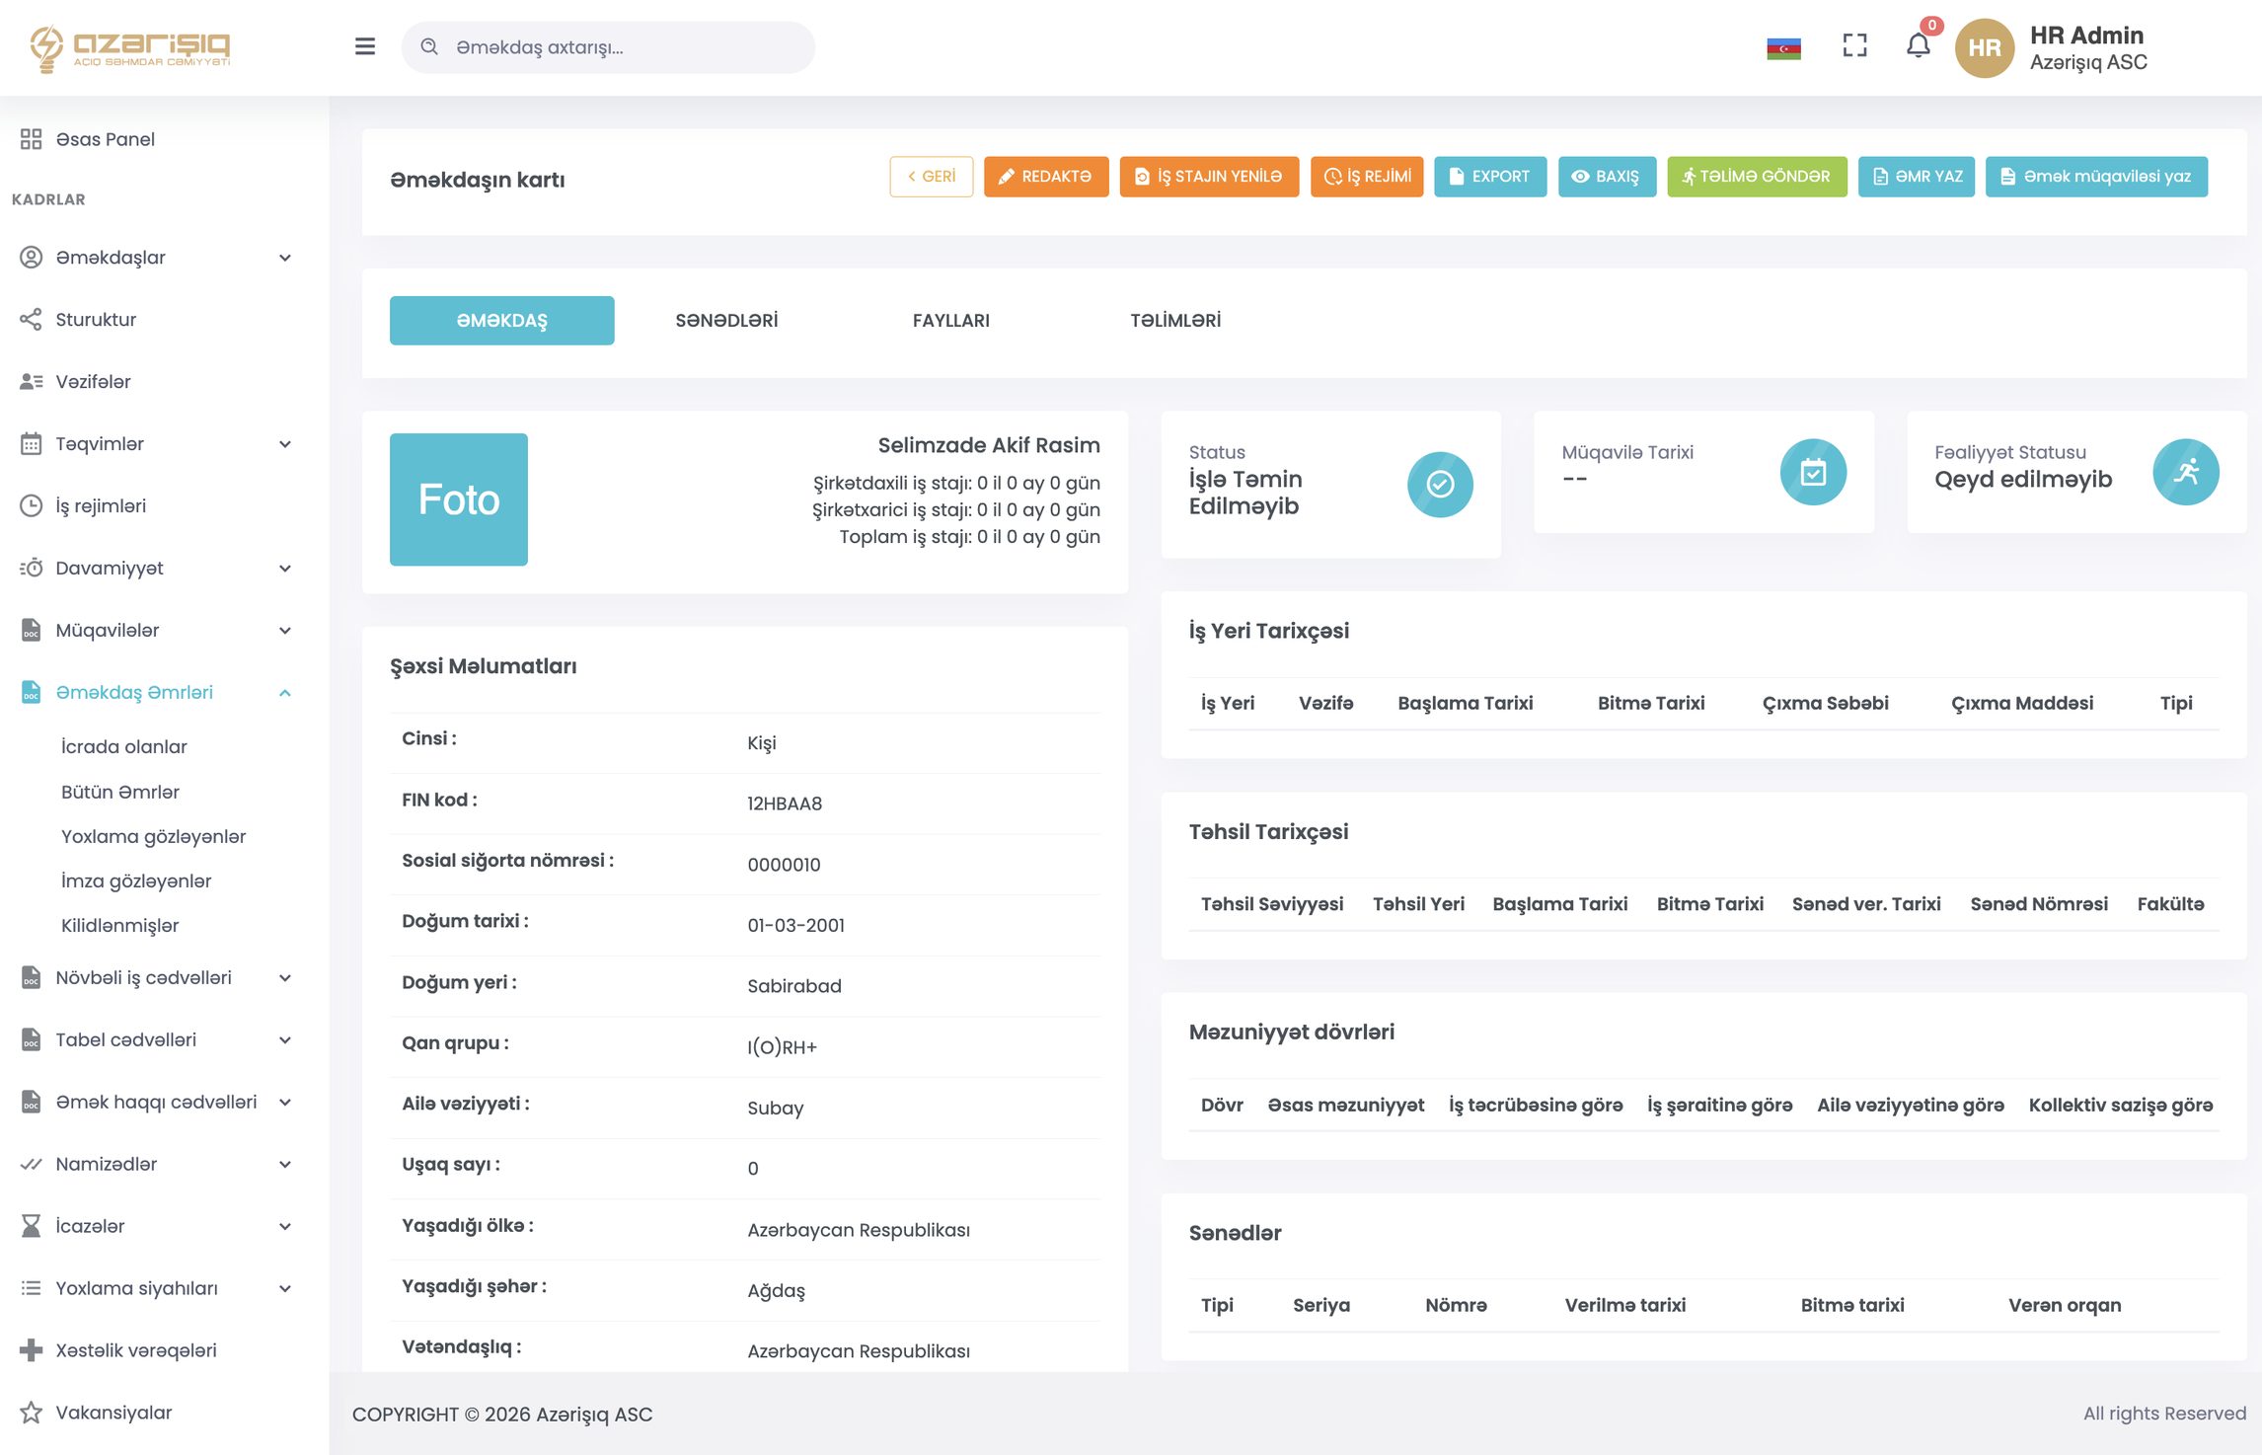This screenshot has height=1455, width=2262.
Task: Click the Azərişıq logo
Action: [129, 47]
